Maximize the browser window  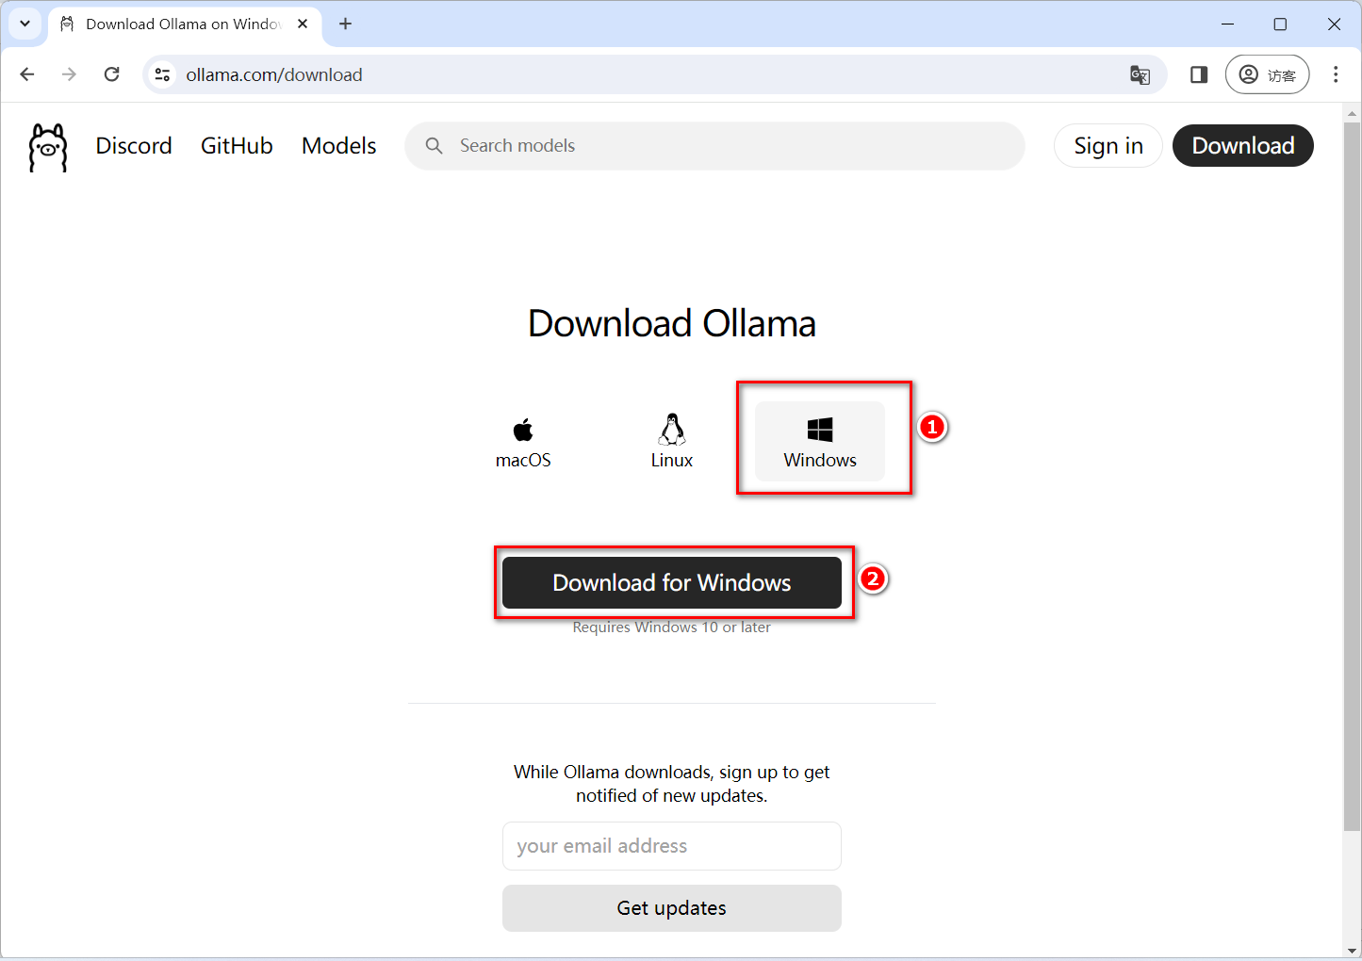point(1280,24)
